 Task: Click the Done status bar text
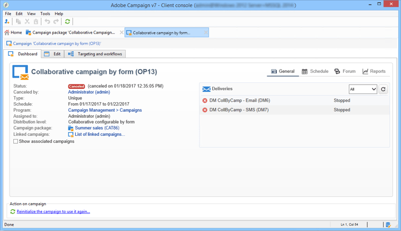(9, 225)
